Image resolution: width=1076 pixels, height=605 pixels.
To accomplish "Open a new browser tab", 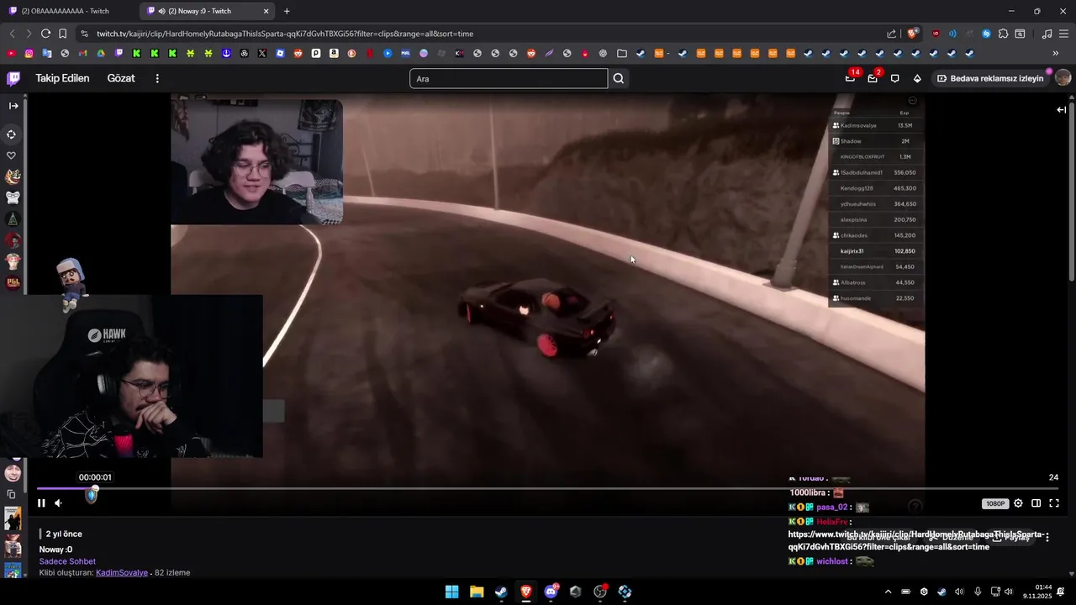I will pyautogui.click(x=287, y=11).
